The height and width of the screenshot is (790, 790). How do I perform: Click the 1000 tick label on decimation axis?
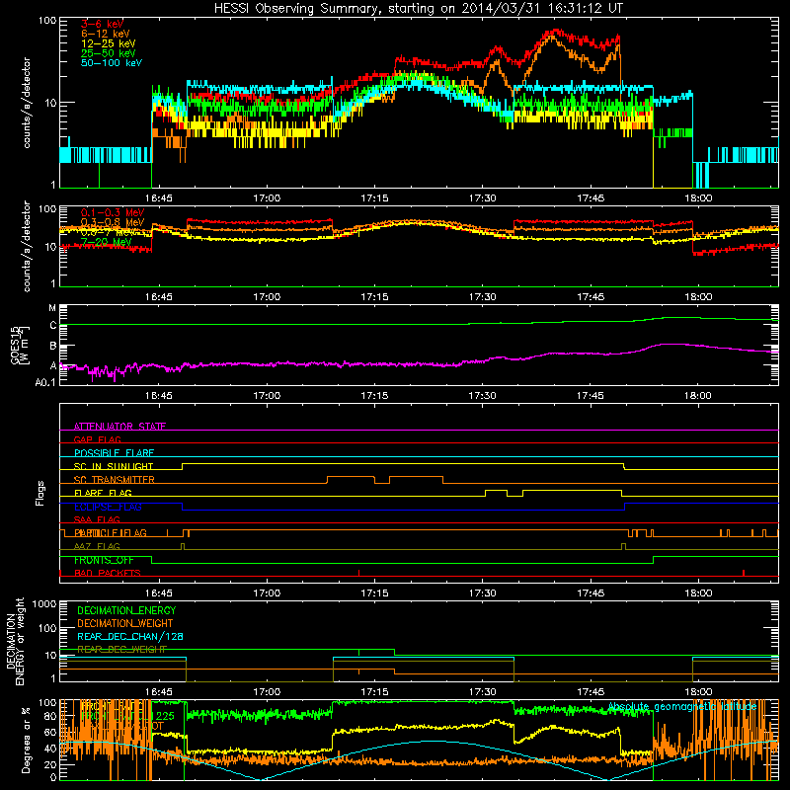pyautogui.click(x=44, y=604)
